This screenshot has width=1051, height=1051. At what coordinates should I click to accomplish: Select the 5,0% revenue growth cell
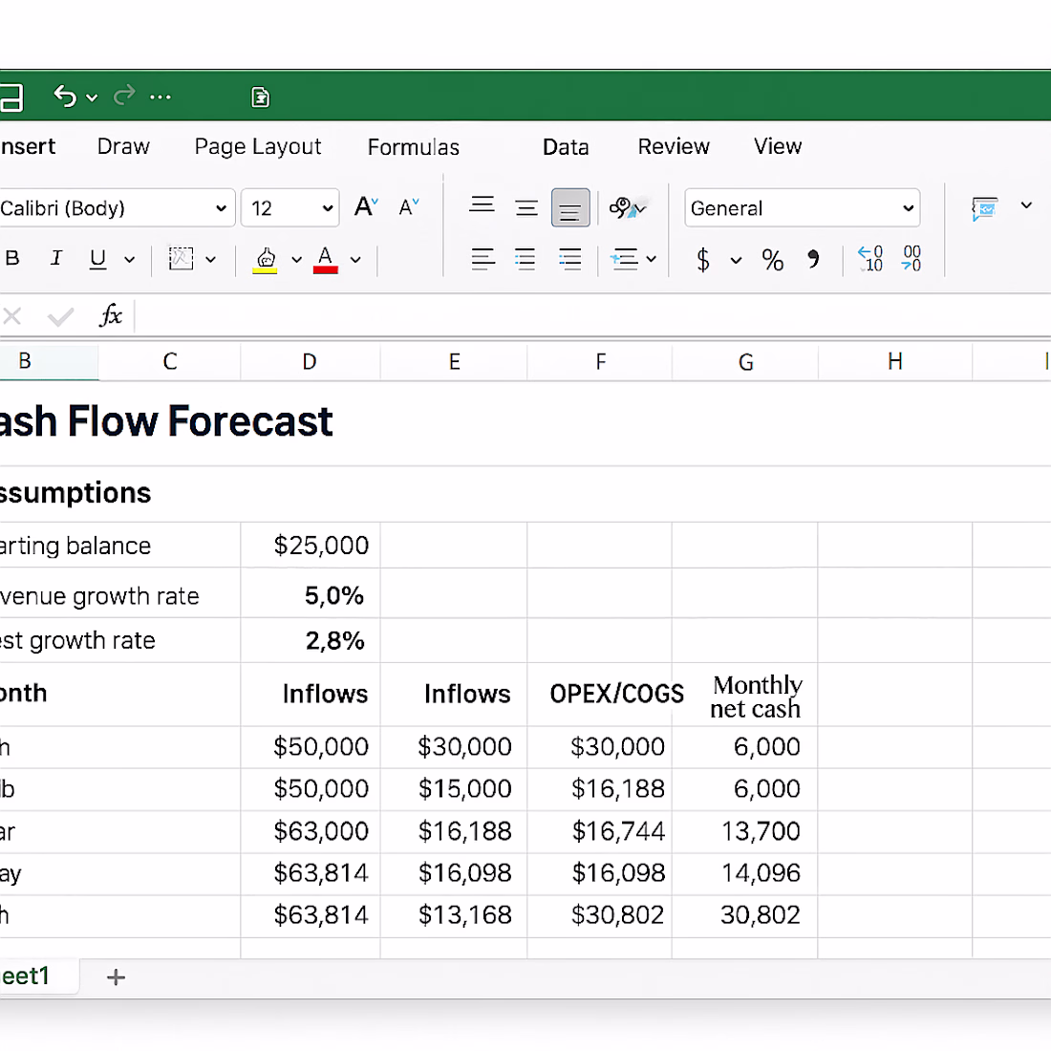click(x=311, y=595)
